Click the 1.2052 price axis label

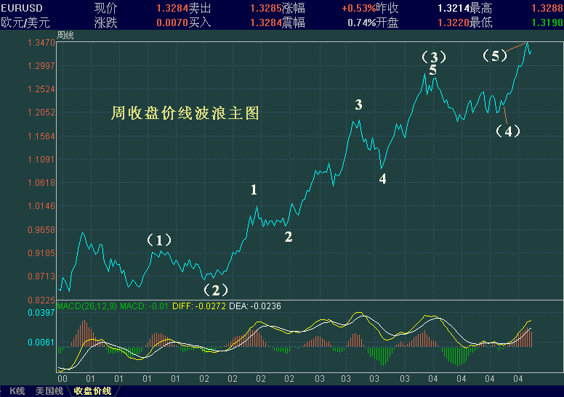[41, 112]
